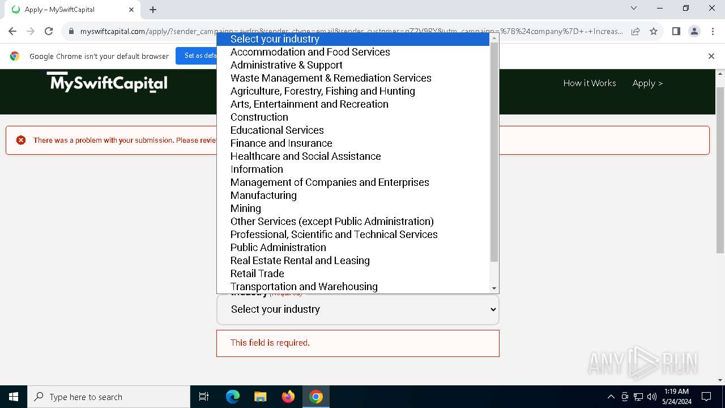Choose Administrative & Support option

[x=353, y=65]
